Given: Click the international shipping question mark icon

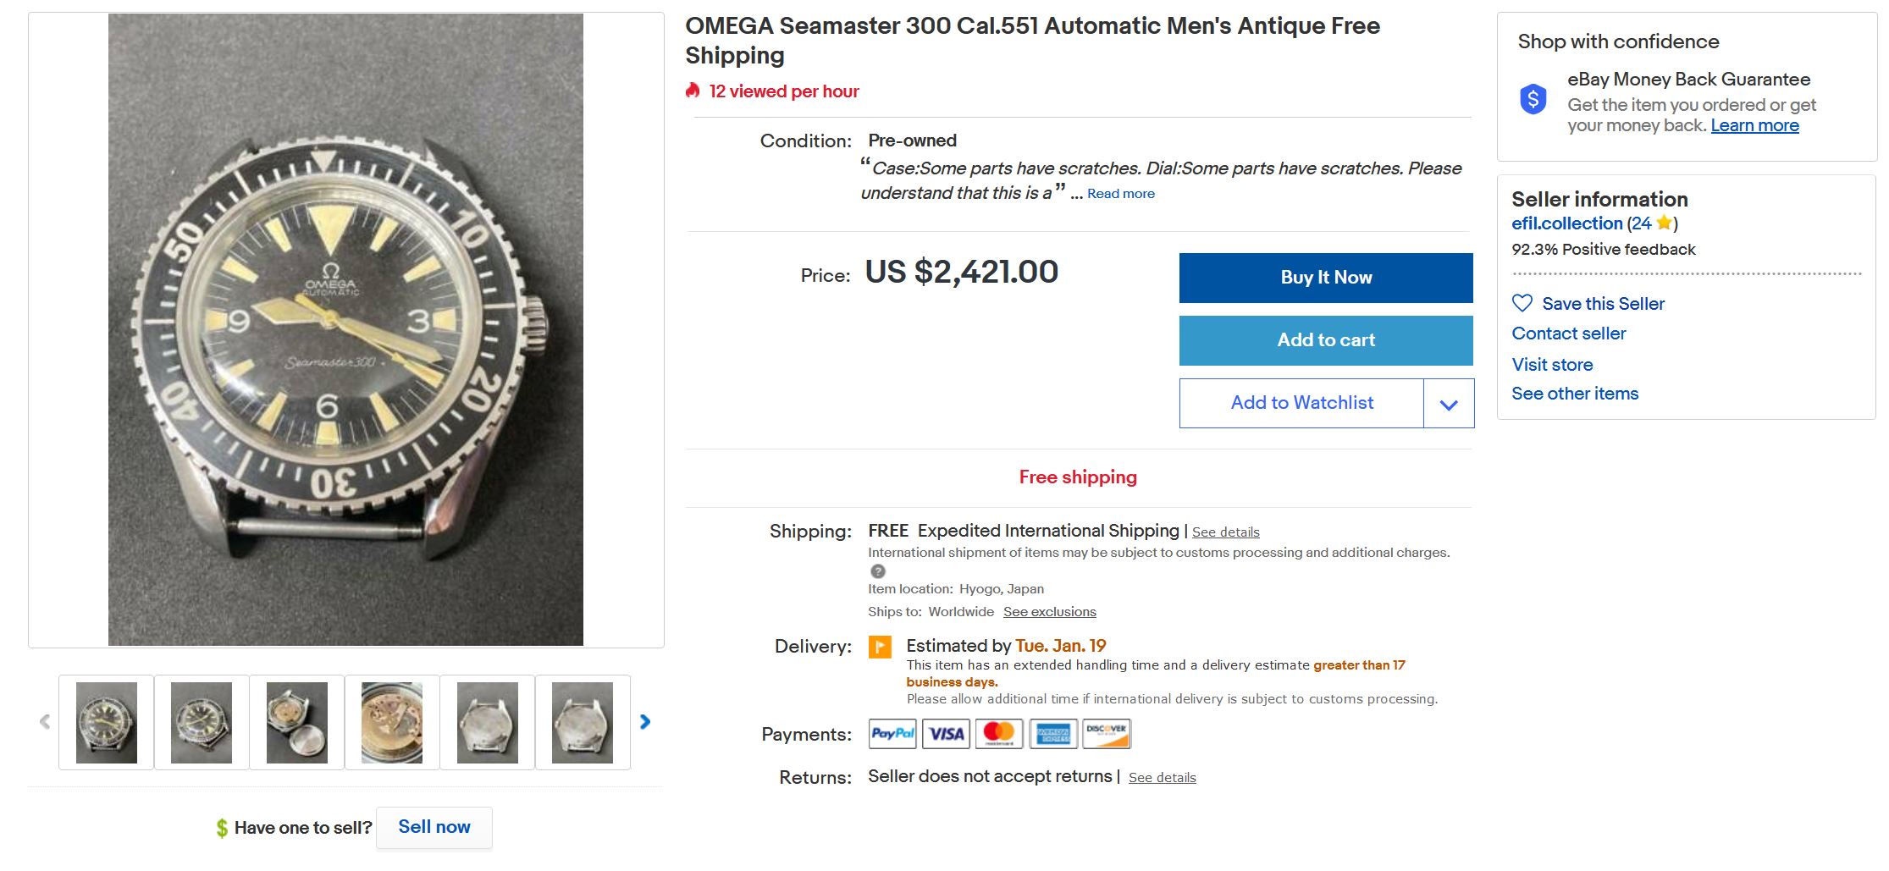Looking at the screenshot, I should coord(878,571).
